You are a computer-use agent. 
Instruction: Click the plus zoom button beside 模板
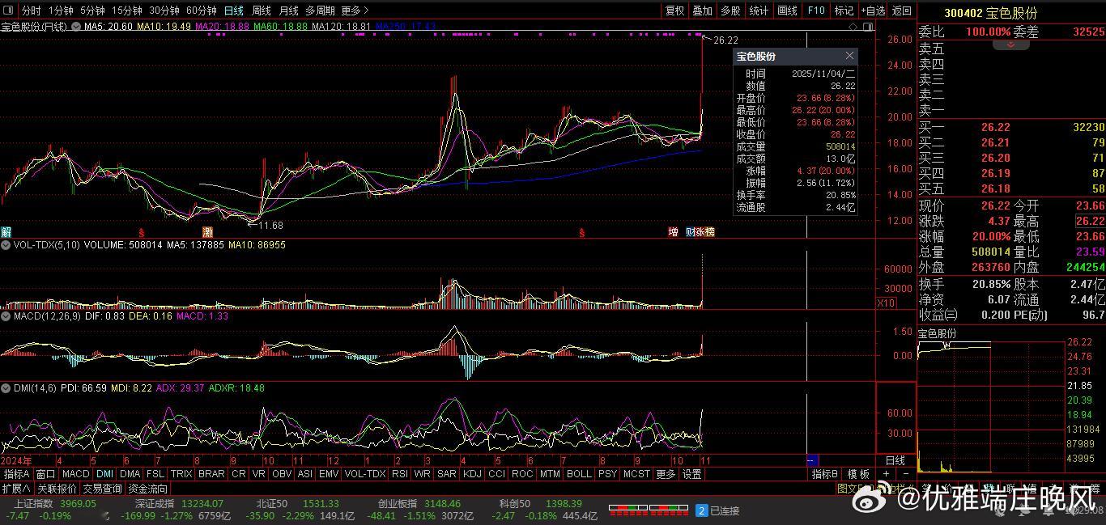point(886,474)
